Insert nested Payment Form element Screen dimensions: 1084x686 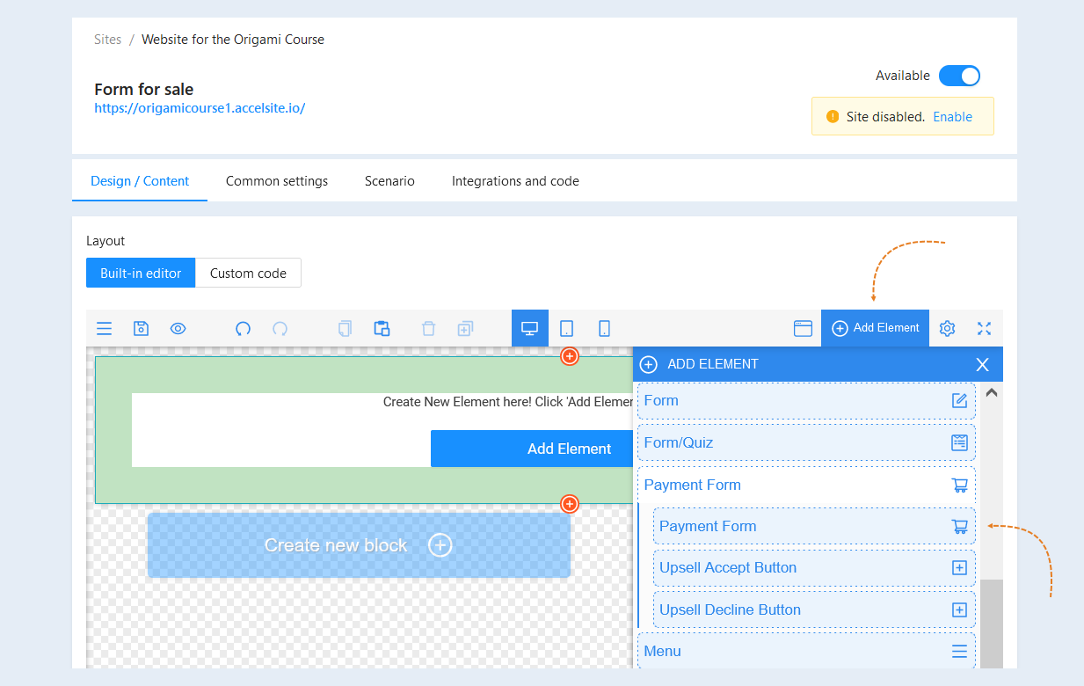coord(814,526)
